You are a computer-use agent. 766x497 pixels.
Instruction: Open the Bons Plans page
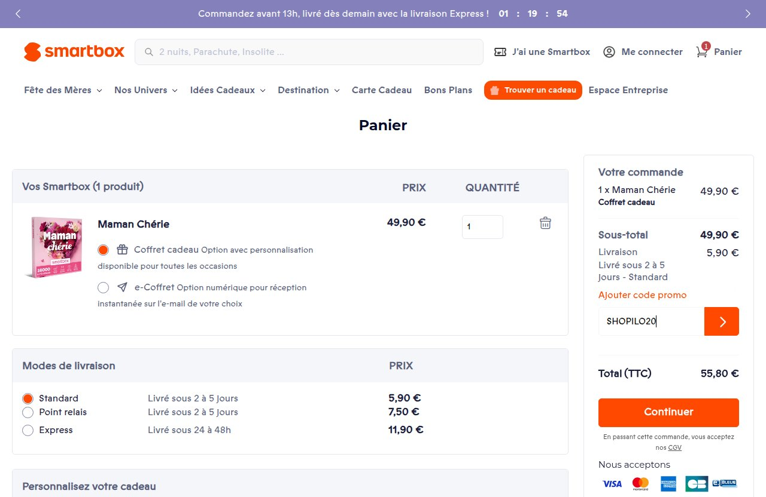pos(448,90)
